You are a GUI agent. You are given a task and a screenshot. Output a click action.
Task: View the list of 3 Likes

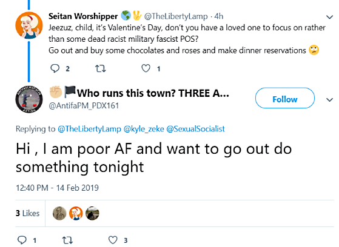pos(28,213)
